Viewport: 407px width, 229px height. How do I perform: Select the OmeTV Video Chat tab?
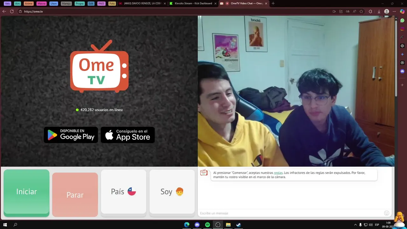244,3
